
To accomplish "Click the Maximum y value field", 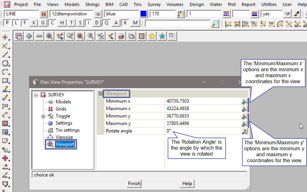I will [202, 124].
